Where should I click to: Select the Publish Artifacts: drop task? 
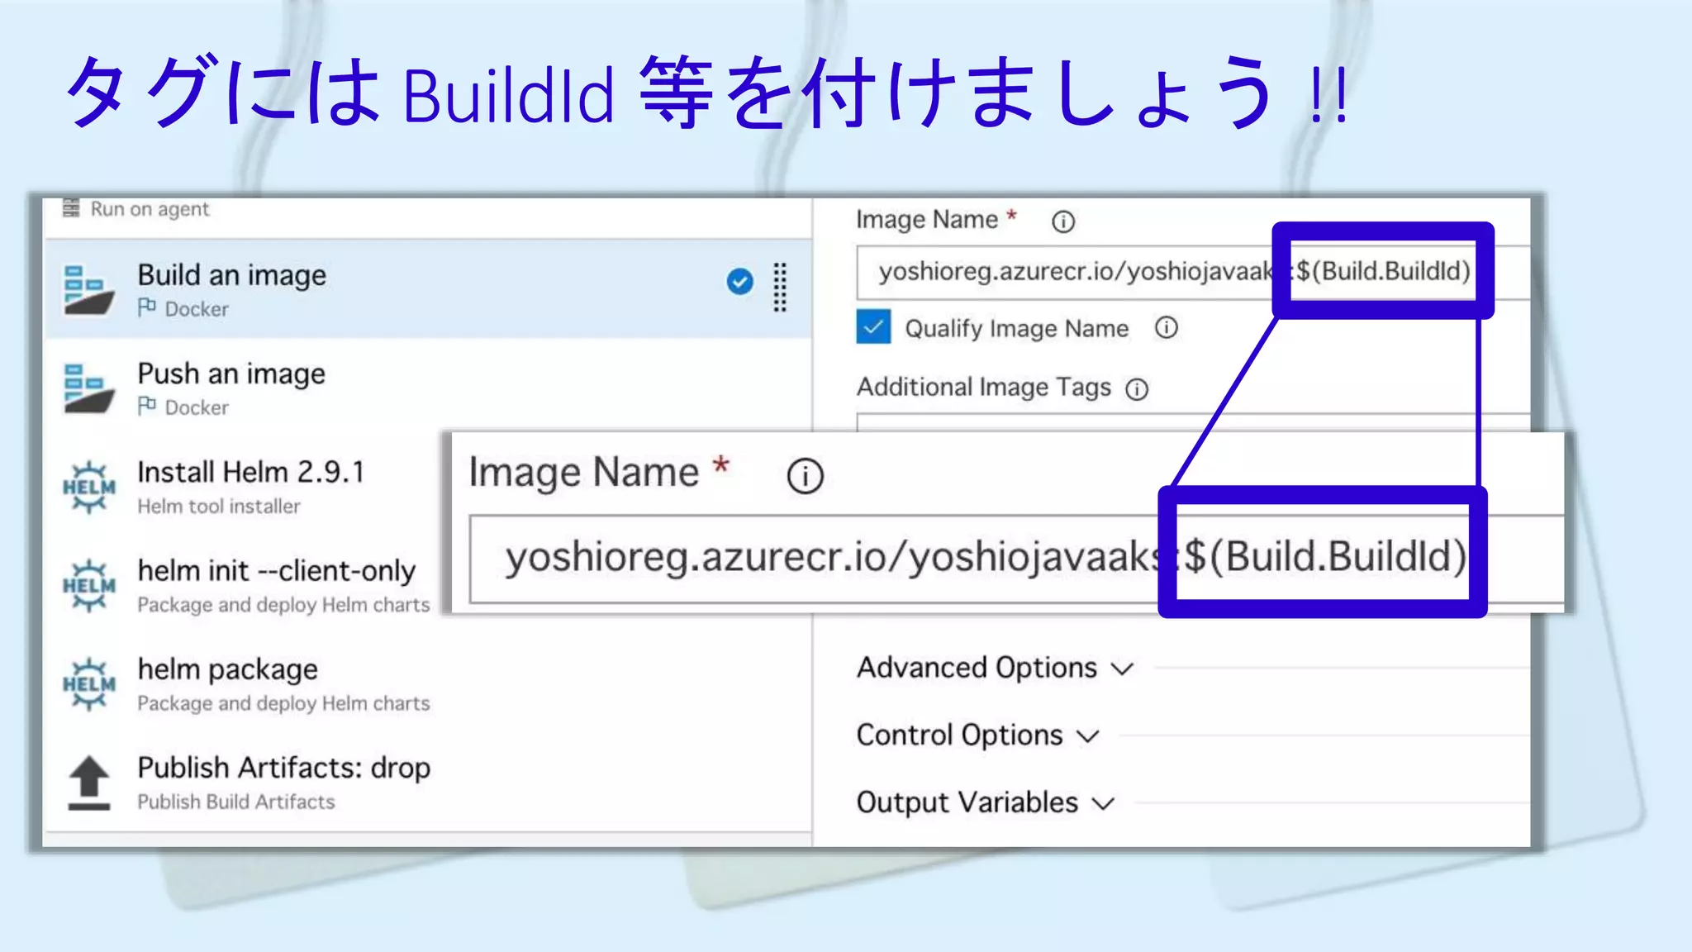click(428, 783)
